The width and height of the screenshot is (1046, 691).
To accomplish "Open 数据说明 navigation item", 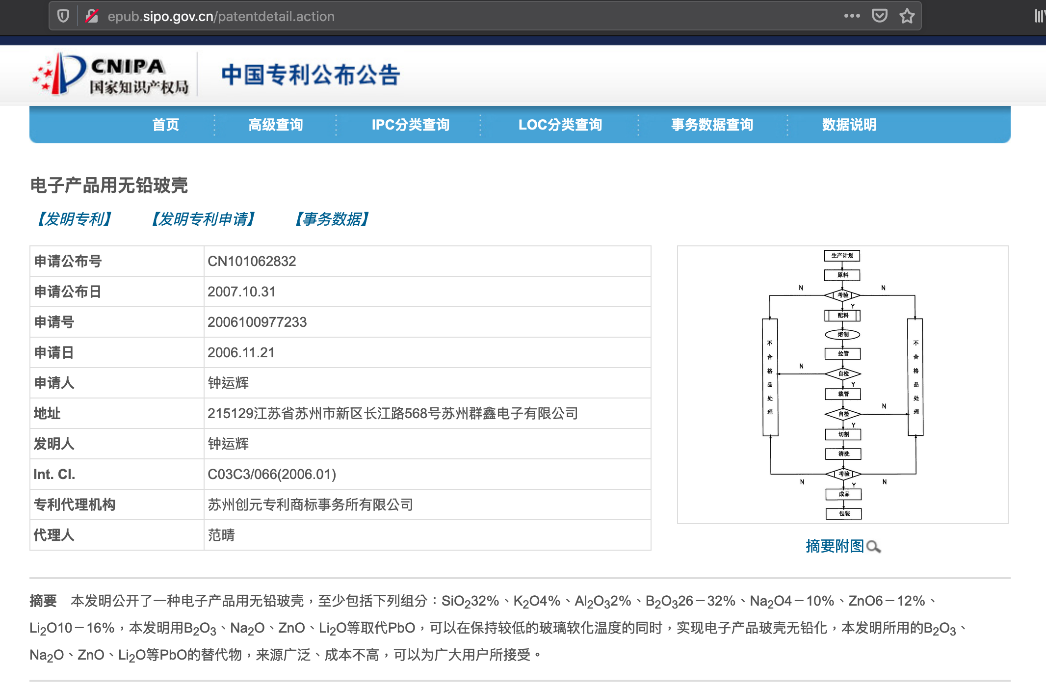I will click(x=849, y=125).
